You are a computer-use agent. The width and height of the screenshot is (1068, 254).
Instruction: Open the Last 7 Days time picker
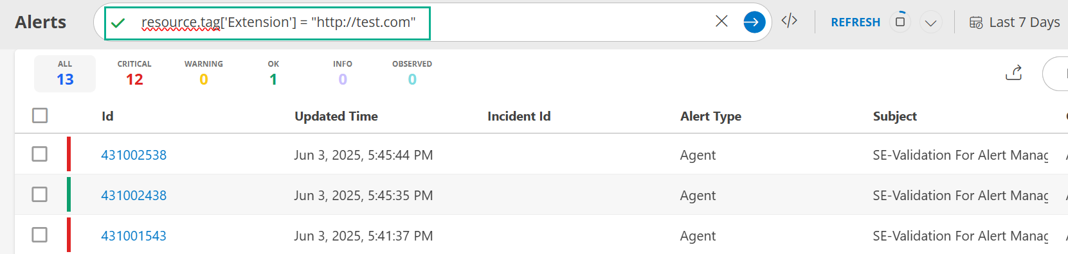pyautogui.click(x=1015, y=22)
